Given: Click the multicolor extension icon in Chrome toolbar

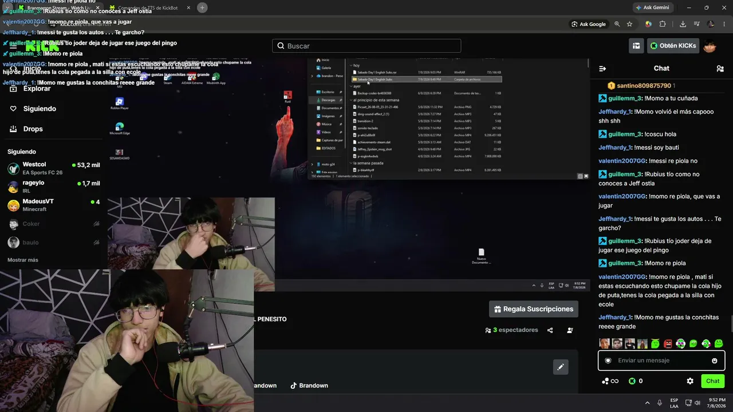Looking at the screenshot, I should [648, 24].
